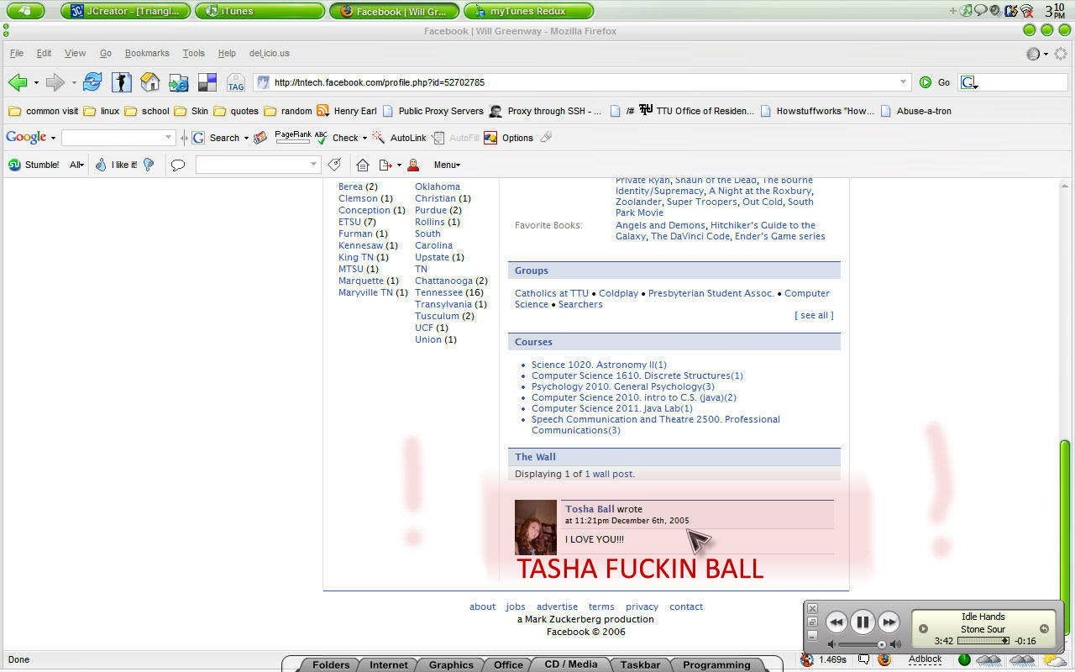This screenshot has width=1075, height=672.
Task: Open the StumbleUpon All topics dropdown
Action: (x=76, y=165)
